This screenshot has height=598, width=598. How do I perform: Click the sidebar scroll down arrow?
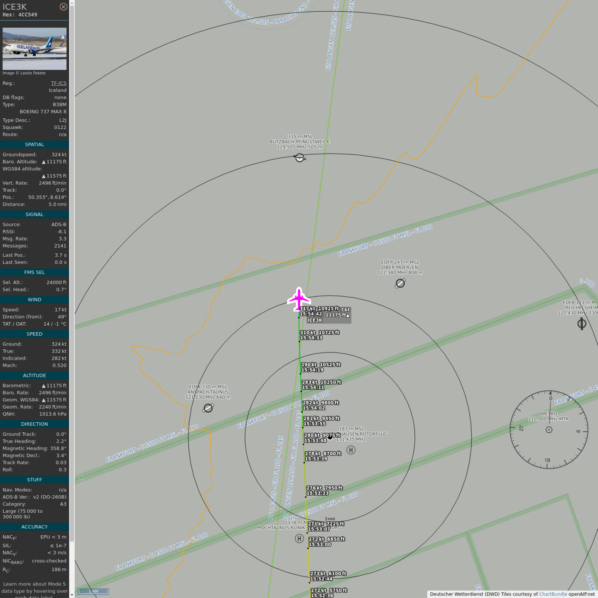[x=72, y=595]
